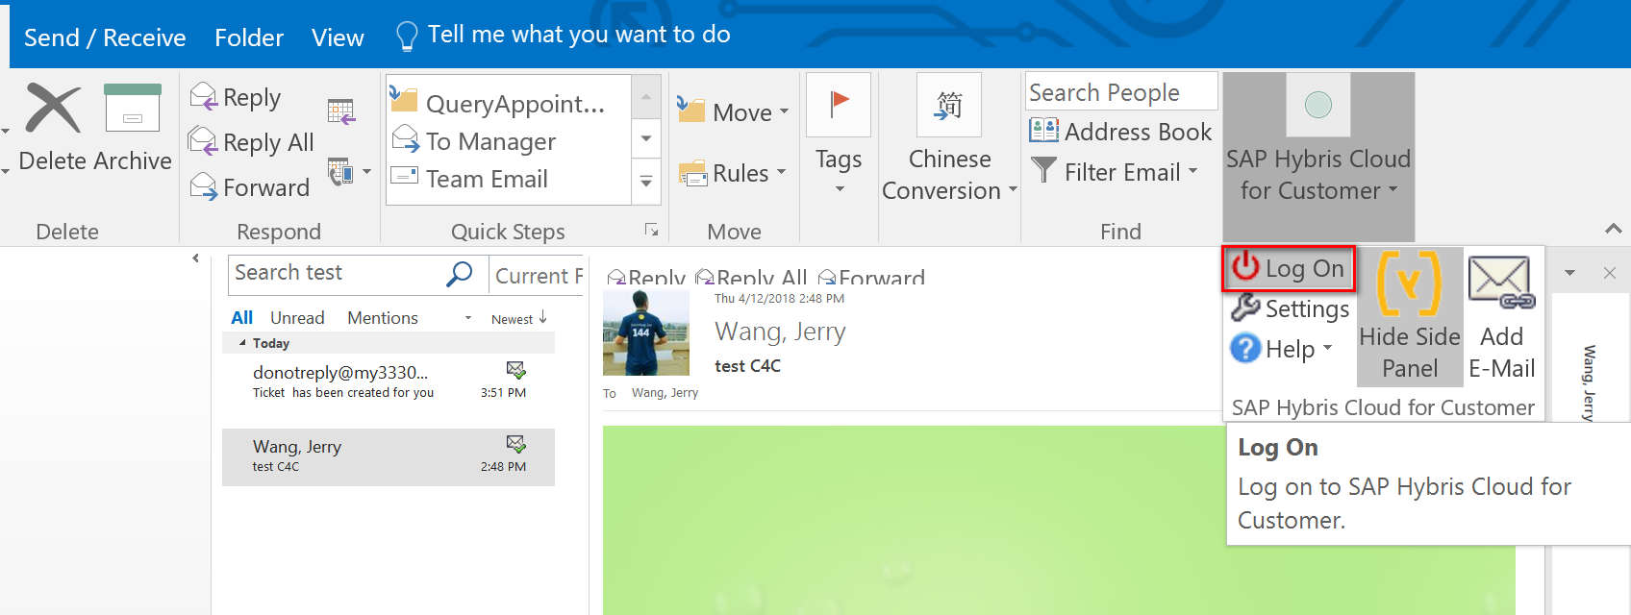Show All messages filter
Screen dimensions: 1631x615
pos(242,317)
